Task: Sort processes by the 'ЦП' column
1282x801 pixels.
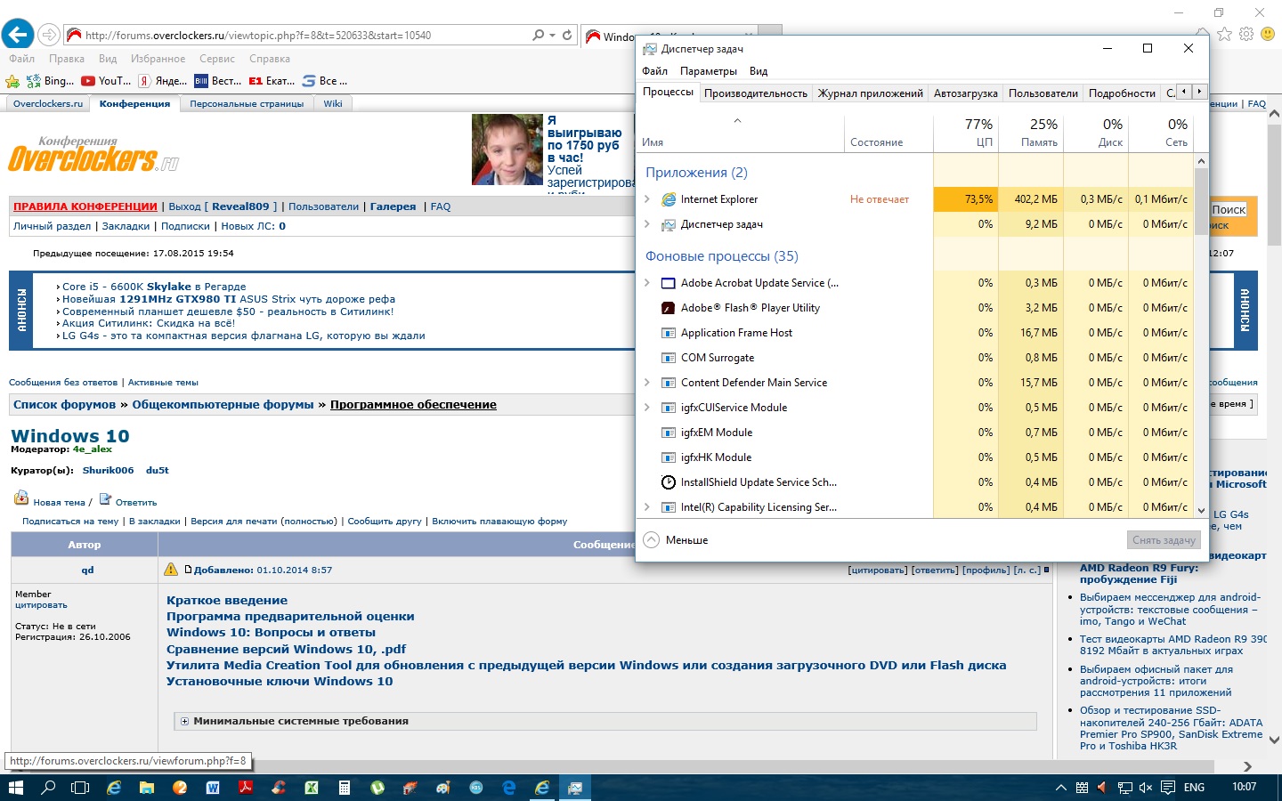Action: [966, 132]
